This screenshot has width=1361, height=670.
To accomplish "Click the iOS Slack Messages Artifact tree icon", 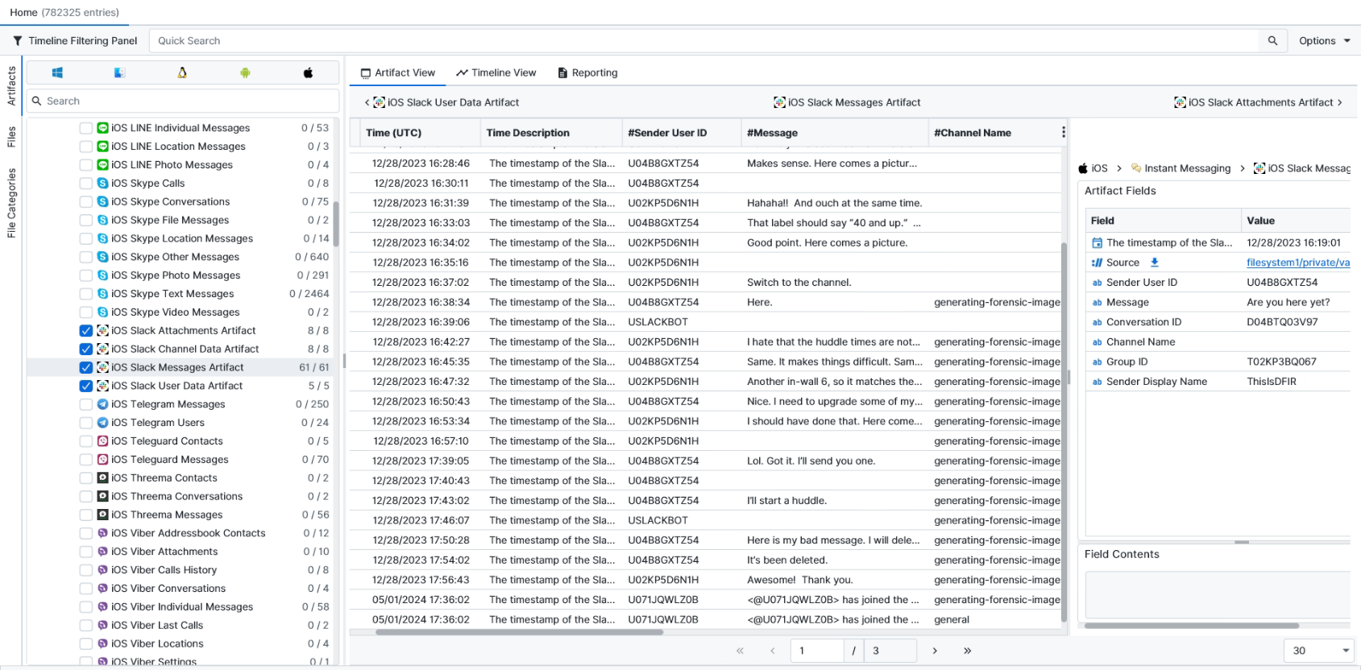I will [x=102, y=367].
